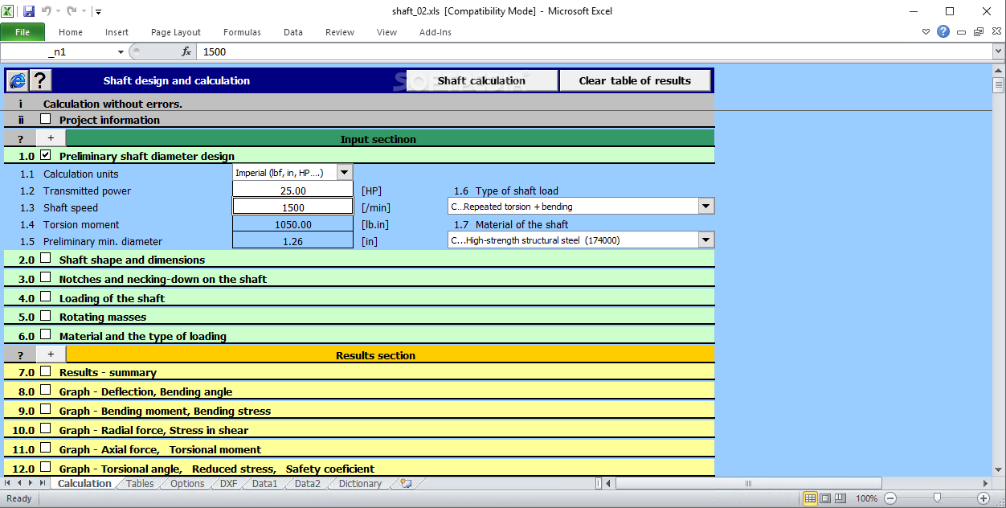Click the Zoom In plus icon
This screenshot has height=508, width=1006.
pyautogui.click(x=984, y=498)
